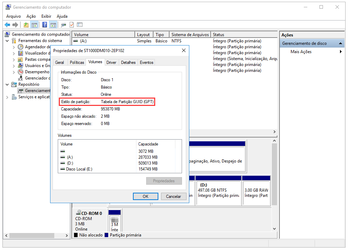348x250 pixels.
Task: Click the OK button in properties dialog
Action: pos(145,196)
